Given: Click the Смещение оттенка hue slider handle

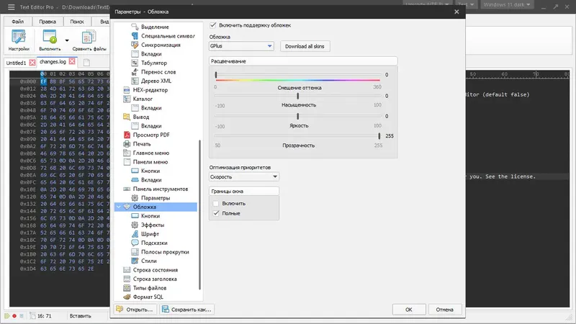Looking at the screenshot, I should (216, 75).
